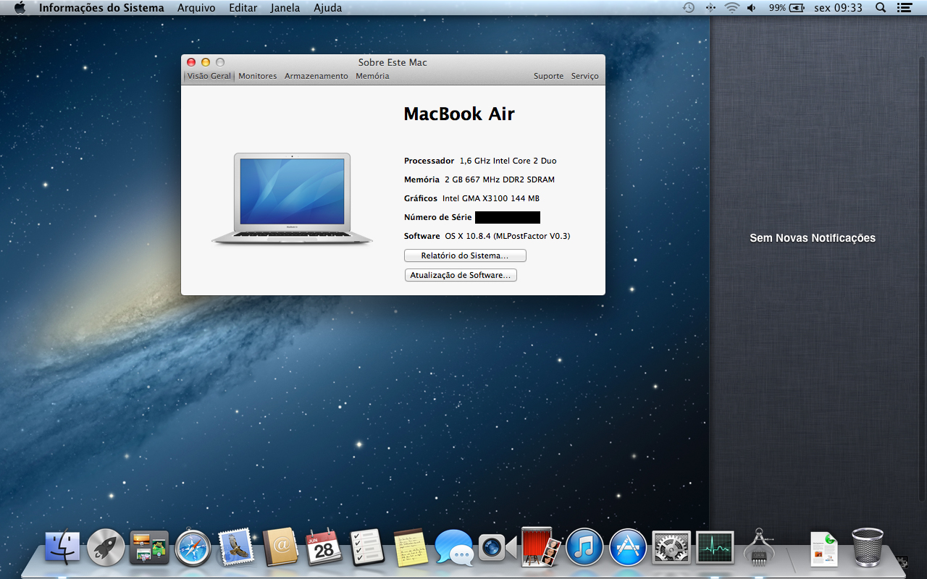
Task: Click the 2 GB 667 MHz DDR2 SDRAM text
Action: tap(500, 179)
